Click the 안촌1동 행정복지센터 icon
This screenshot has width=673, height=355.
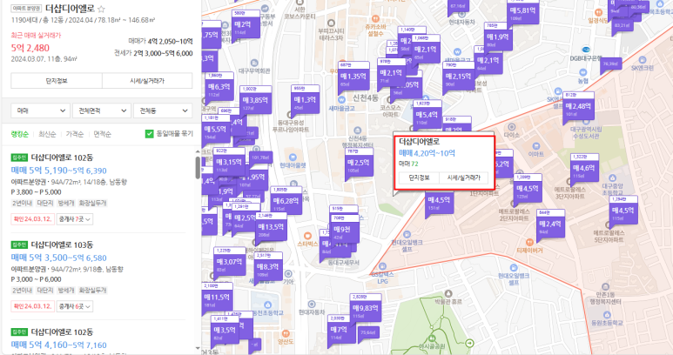click(605, 287)
